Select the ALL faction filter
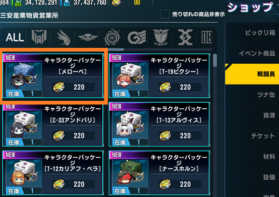The height and width of the screenshot is (197, 279). click(x=15, y=37)
